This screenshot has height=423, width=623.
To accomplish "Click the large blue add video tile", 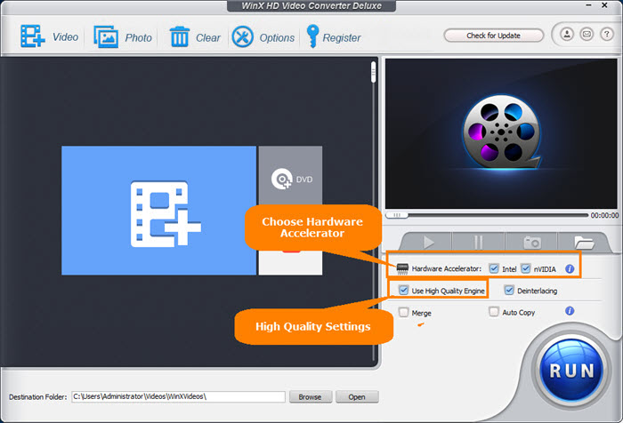I will [x=159, y=211].
